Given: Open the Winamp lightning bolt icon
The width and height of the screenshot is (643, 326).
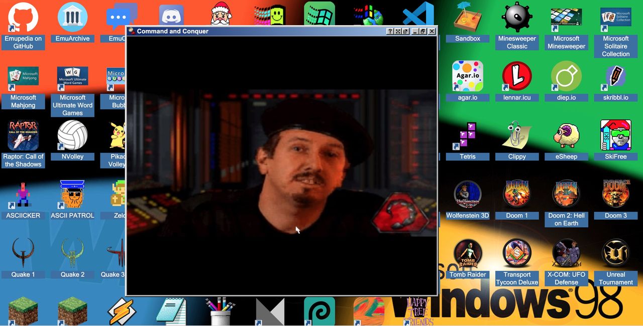Looking at the screenshot, I should pyautogui.click(x=122, y=311).
